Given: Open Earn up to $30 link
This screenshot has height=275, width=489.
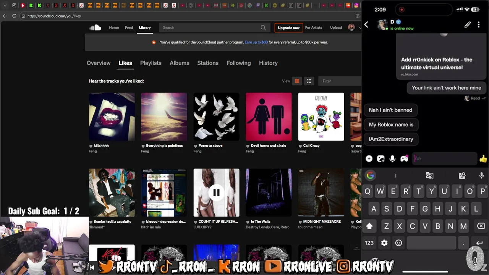Looking at the screenshot, I should (x=256, y=42).
